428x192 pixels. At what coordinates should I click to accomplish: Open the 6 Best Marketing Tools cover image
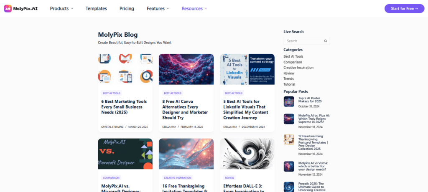click(x=125, y=69)
